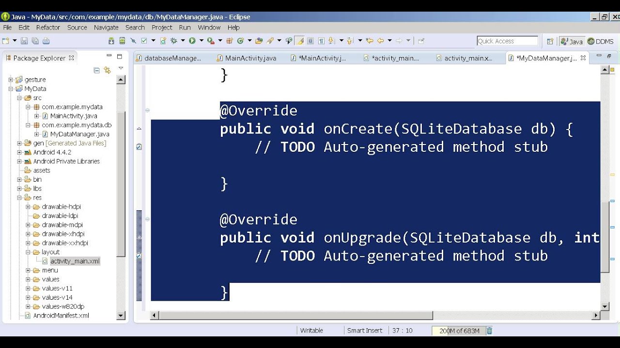620x348 pixels.
Task: Open the Navigate menu
Action: (x=106, y=28)
